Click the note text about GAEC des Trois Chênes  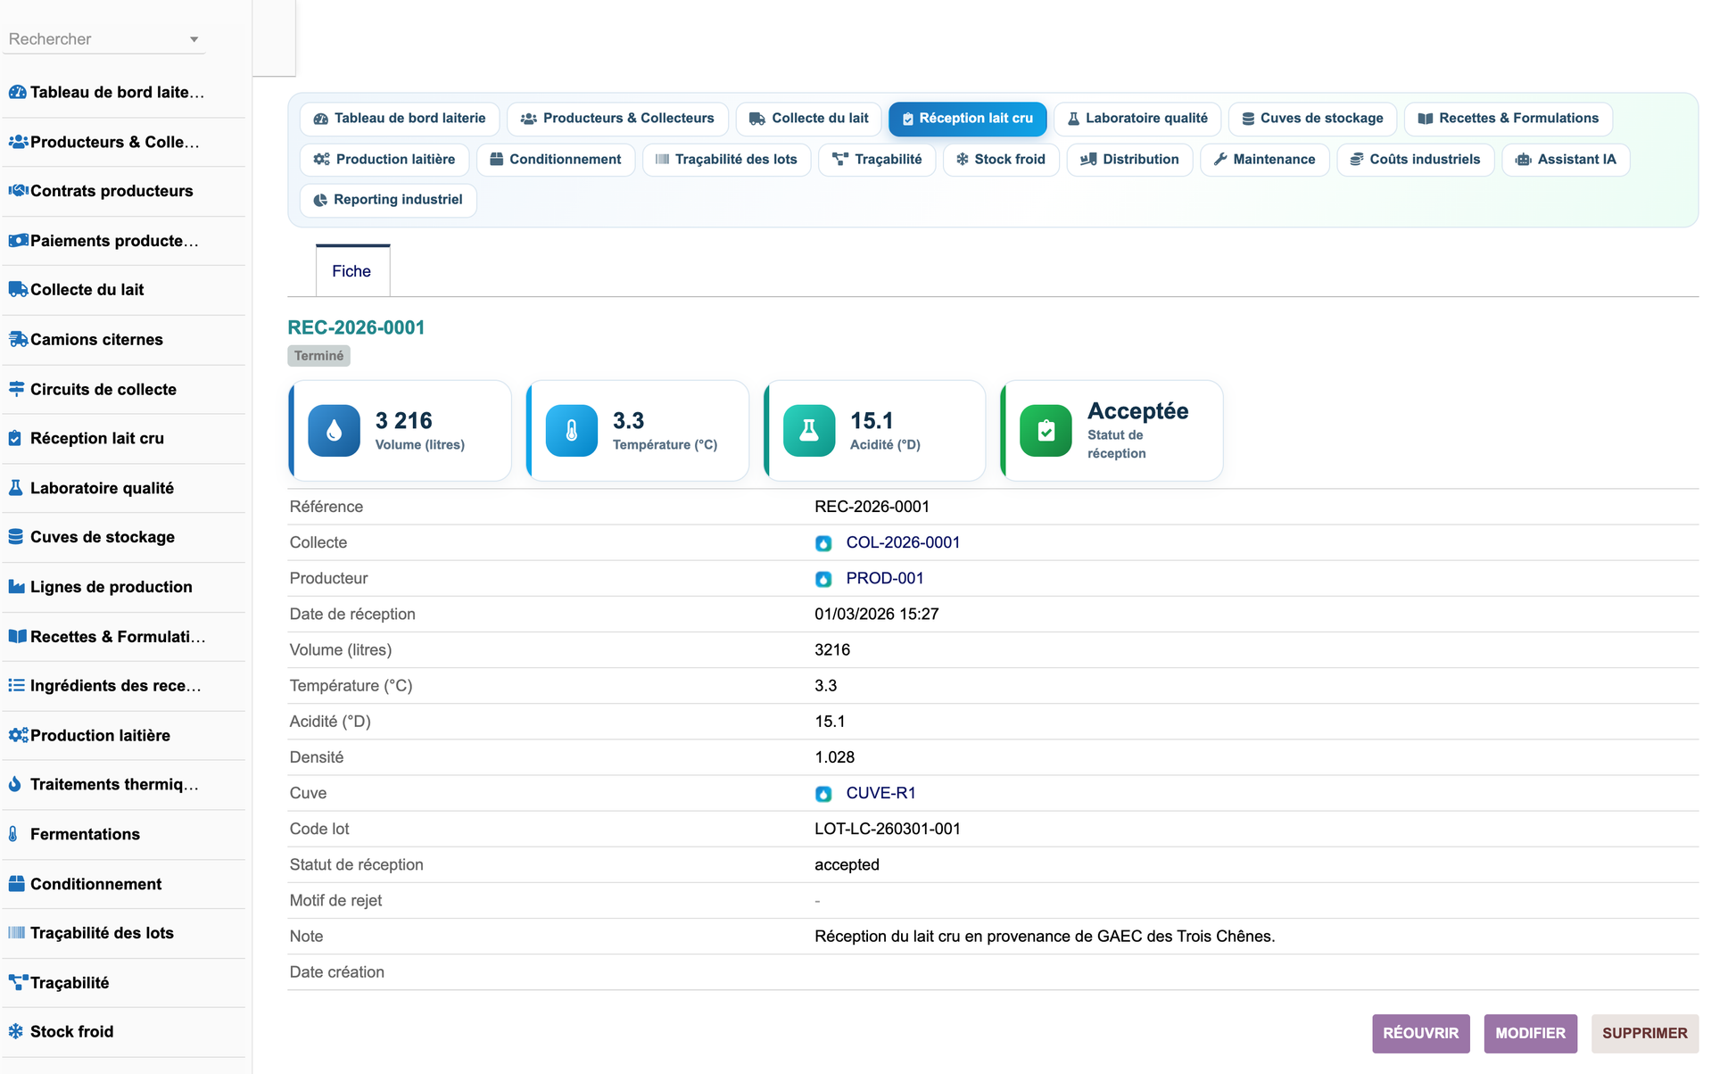coord(1045,936)
